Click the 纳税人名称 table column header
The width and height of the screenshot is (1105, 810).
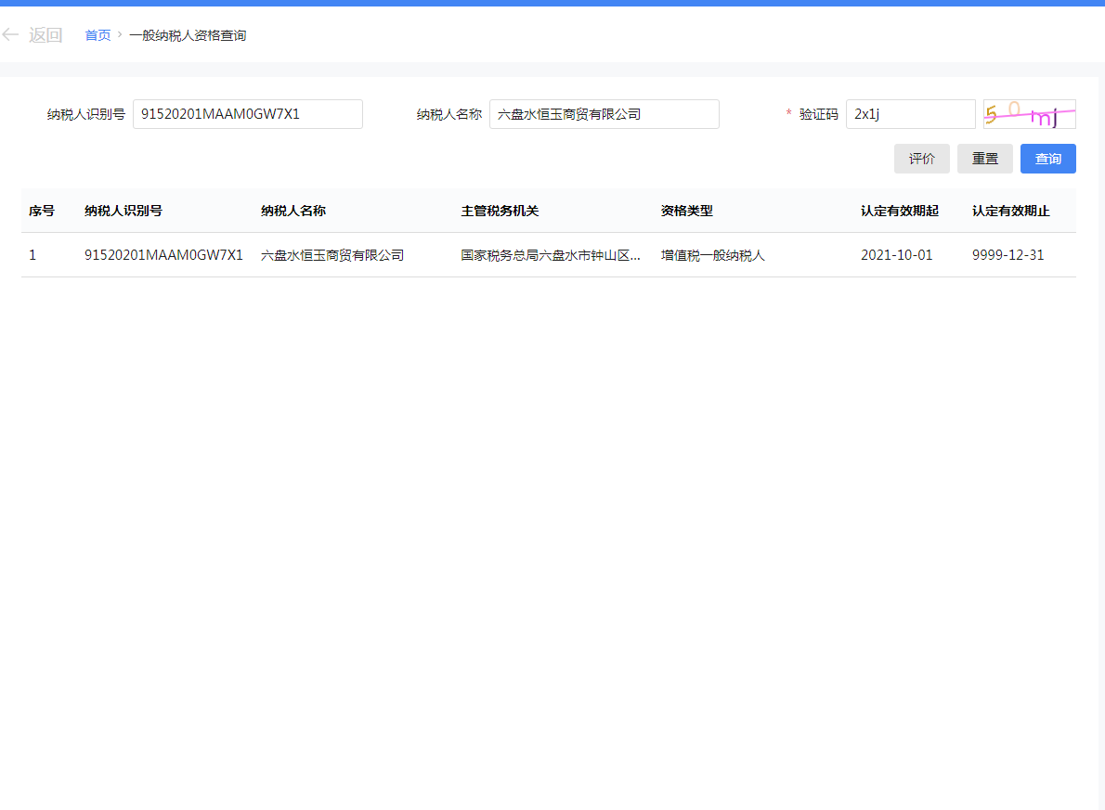[x=293, y=211]
